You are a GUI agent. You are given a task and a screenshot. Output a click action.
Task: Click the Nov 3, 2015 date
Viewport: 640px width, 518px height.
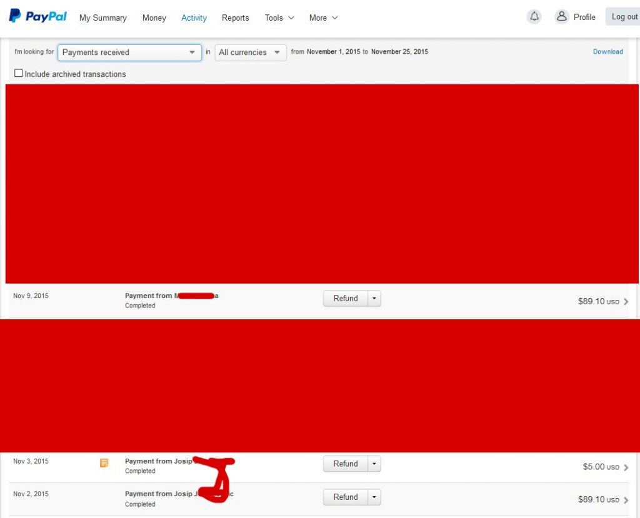click(31, 461)
